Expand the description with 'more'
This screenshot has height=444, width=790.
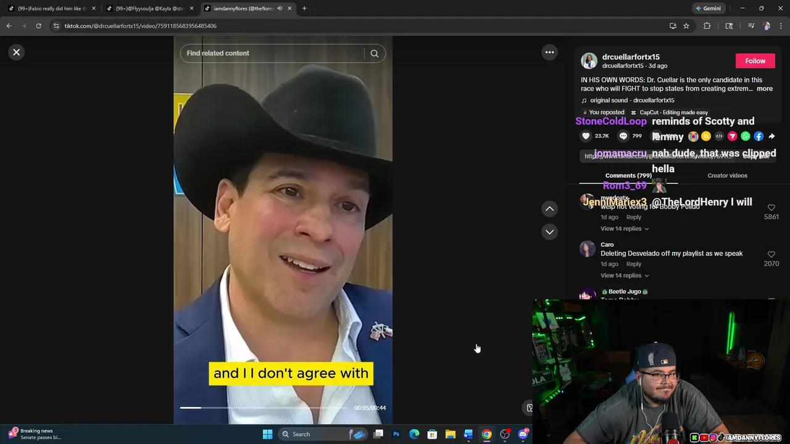tap(764, 89)
